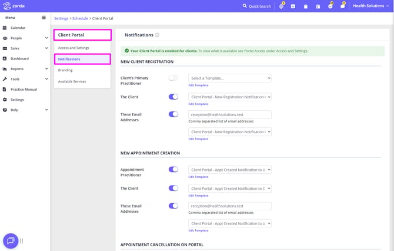Enable Client's Primary Practitioner registration toggle
Viewport: 394px width, 251px height.
tap(173, 78)
